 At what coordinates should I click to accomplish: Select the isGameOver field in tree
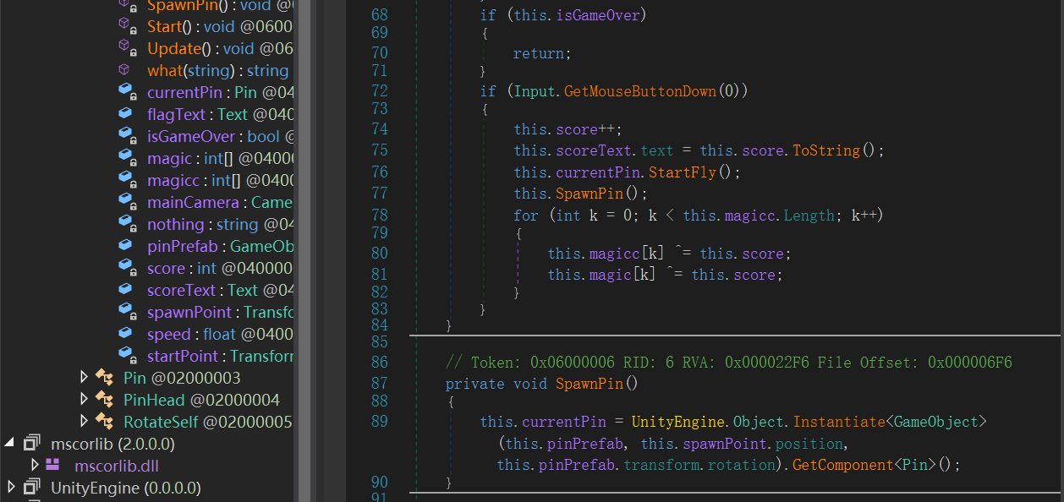pyautogui.click(x=191, y=136)
